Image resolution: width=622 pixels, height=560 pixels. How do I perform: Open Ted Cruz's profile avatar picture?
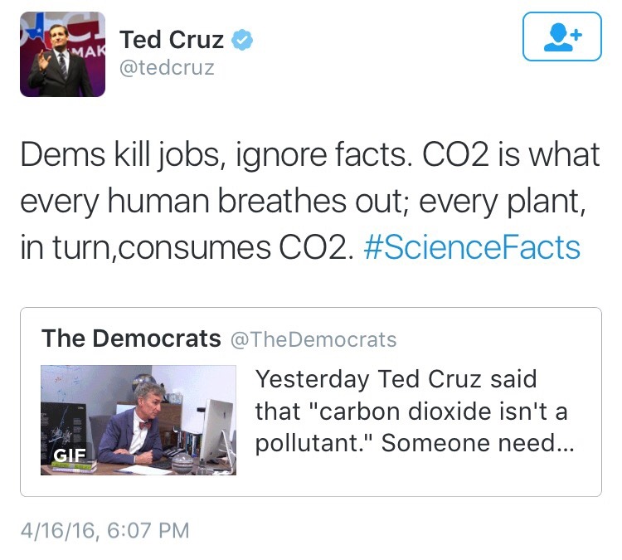[x=62, y=55]
